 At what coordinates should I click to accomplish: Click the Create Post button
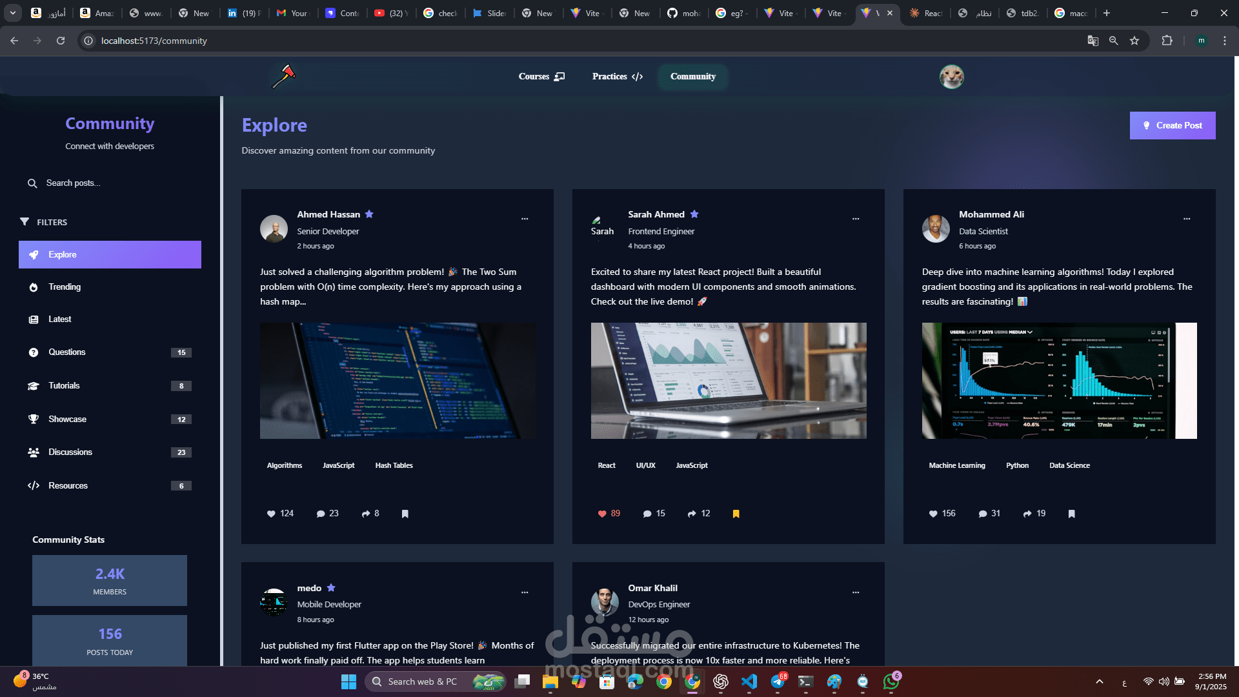click(x=1172, y=125)
